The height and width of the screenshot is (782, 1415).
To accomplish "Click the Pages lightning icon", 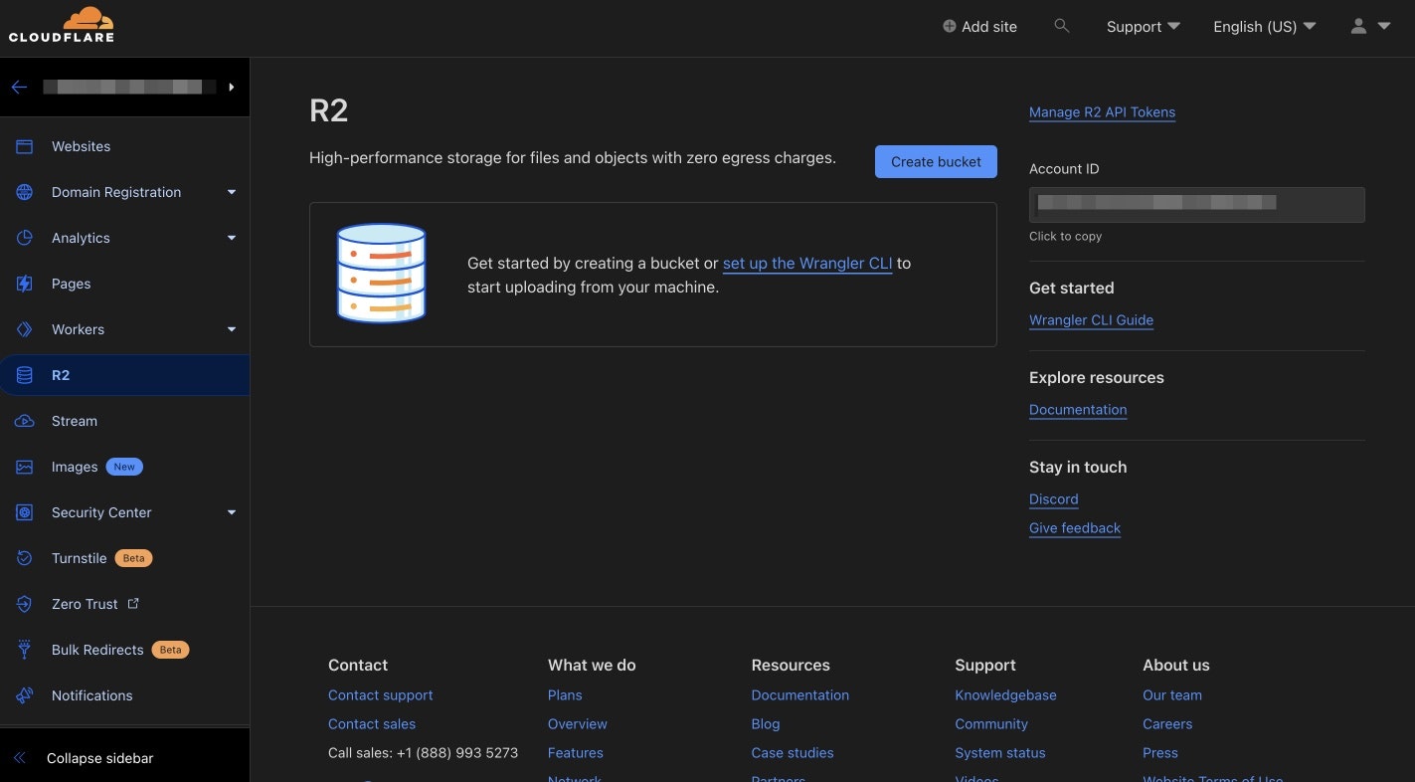I will 25,284.
